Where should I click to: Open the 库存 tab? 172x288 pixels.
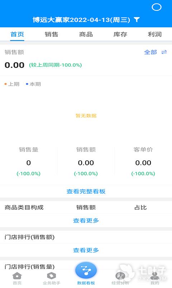(x=120, y=34)
